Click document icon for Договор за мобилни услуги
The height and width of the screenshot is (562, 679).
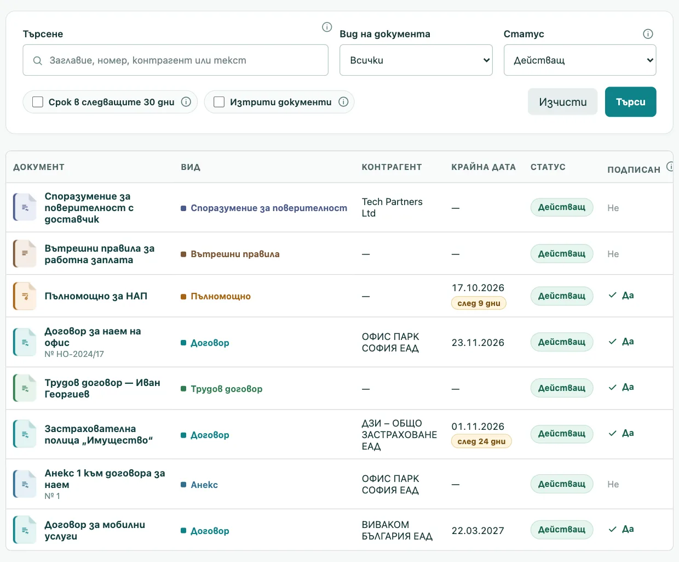point(25,530)
